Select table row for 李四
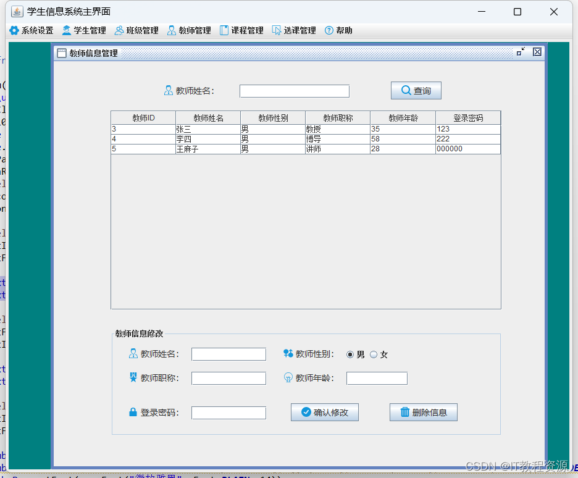This screenshot has width=578, height=478. 306,139
